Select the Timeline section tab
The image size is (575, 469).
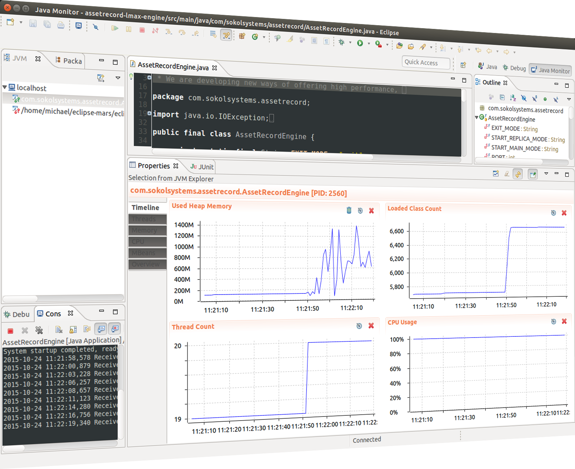click(x=147, y=207)
